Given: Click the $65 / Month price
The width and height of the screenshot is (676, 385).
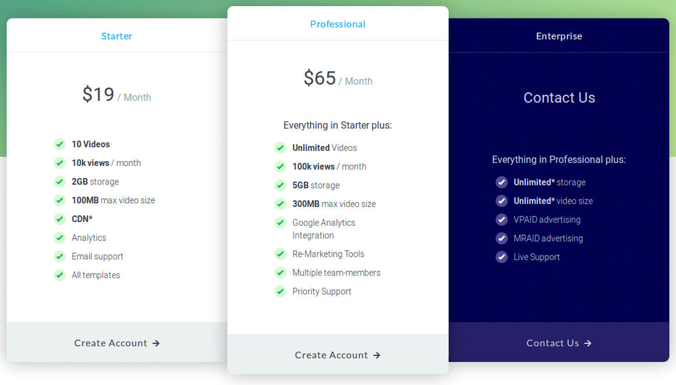Looking at the screenshot, I should 337,79.
